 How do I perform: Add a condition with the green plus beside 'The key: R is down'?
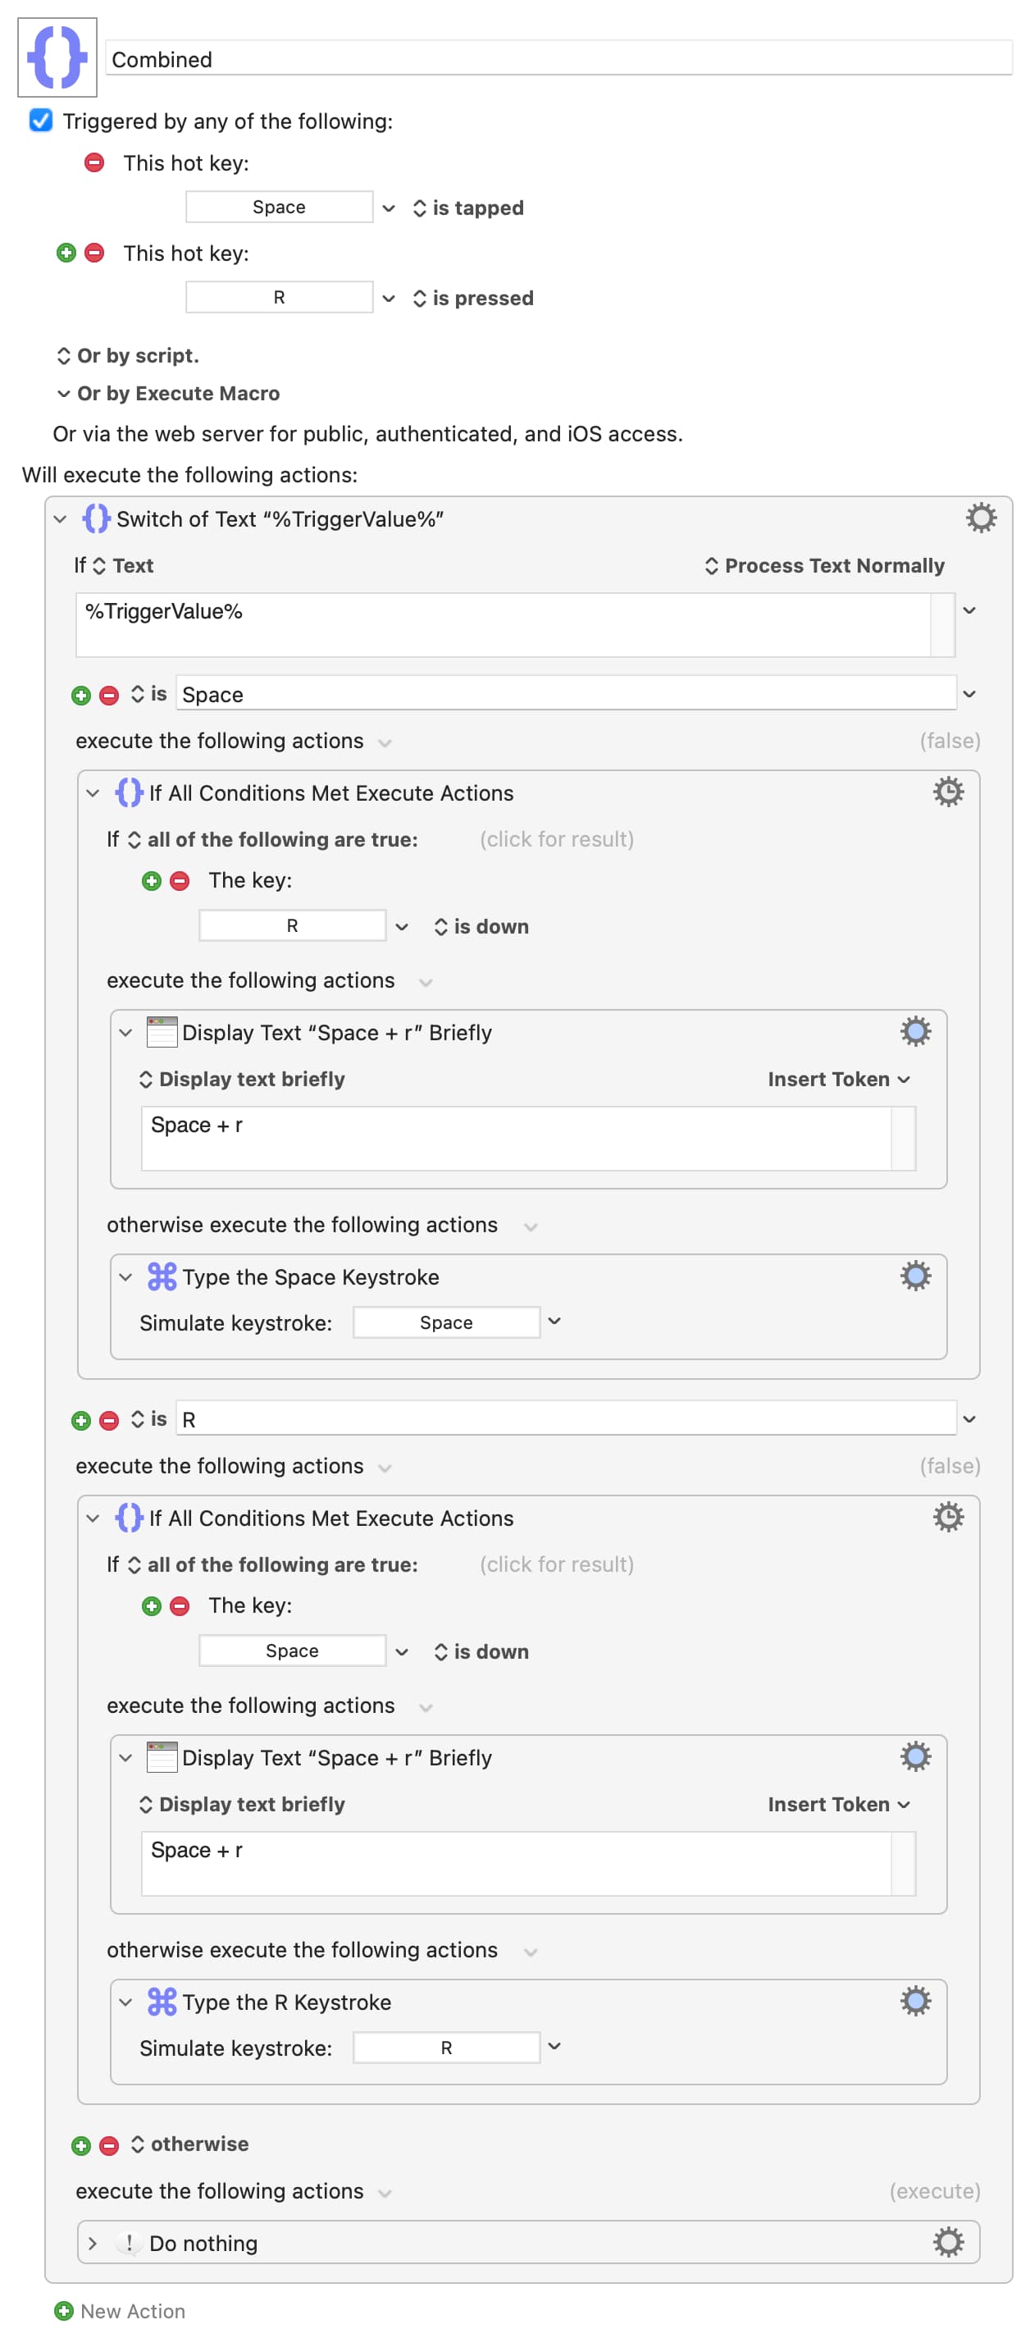pyautogui.click(x=152, y=880)
